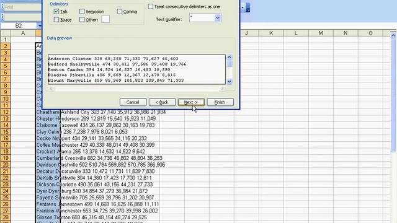Click the Cancel button in the wizard
This screenshot has height=223, width=397.
[133, 102]
